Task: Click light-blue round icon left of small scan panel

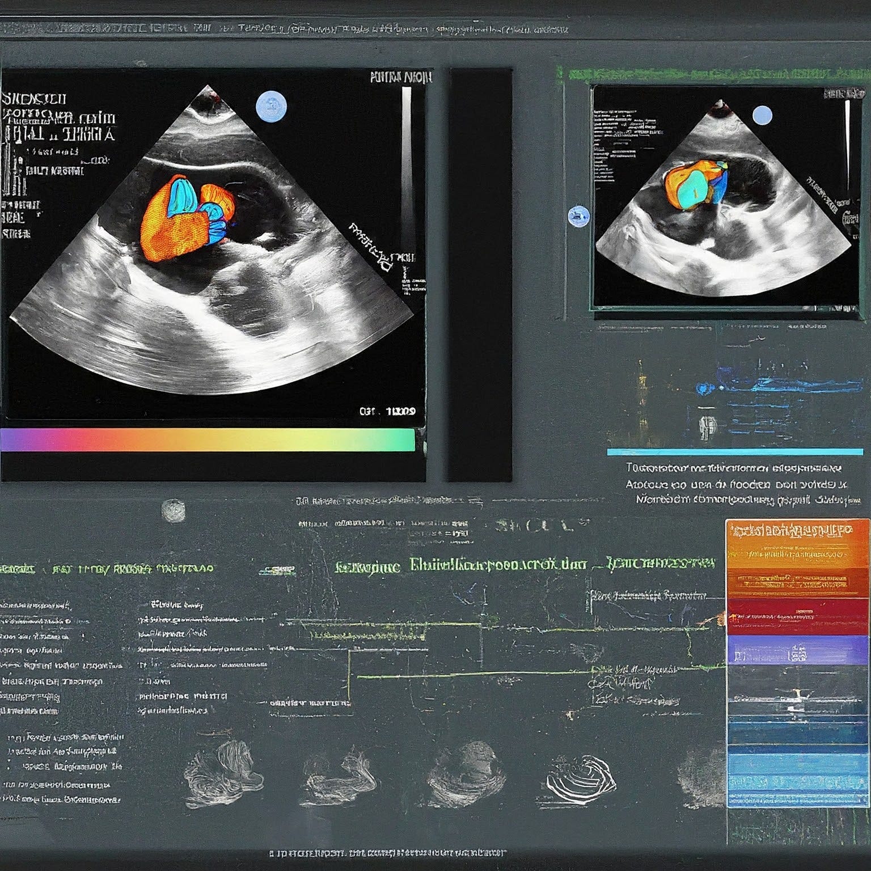Action: [x=578, y=216]
